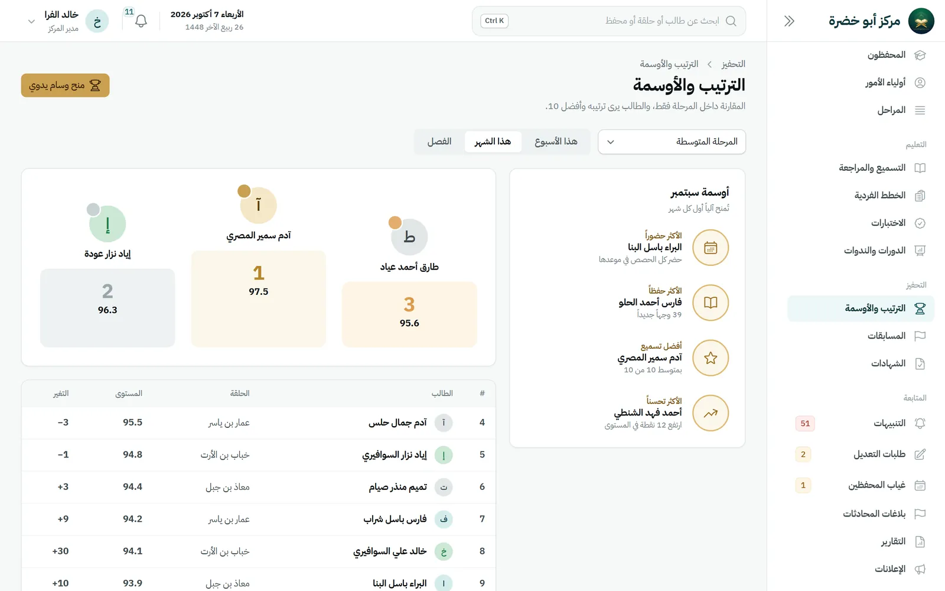Select the هذا الشهر tab
This screenshot has width=945, height=591.
tap(493, 142)
